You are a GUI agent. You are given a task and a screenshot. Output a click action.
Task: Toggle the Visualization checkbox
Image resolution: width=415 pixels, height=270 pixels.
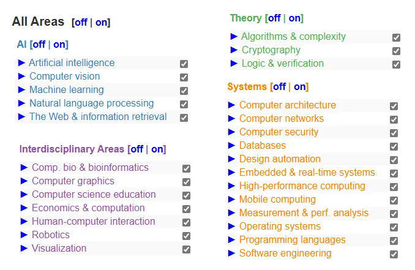(186, 249)
